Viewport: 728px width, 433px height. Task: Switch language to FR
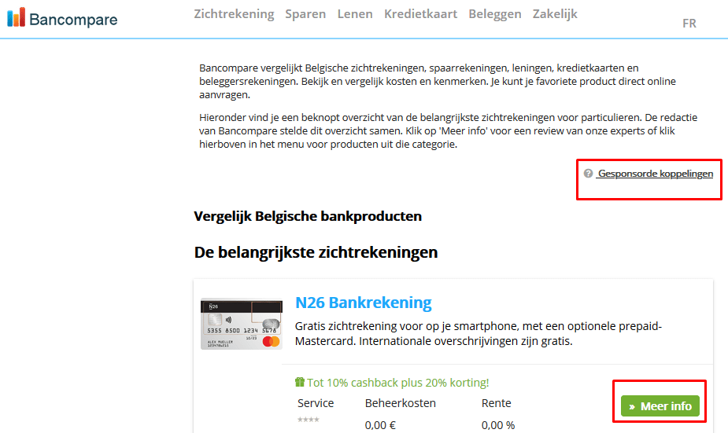tap(689, 23)
